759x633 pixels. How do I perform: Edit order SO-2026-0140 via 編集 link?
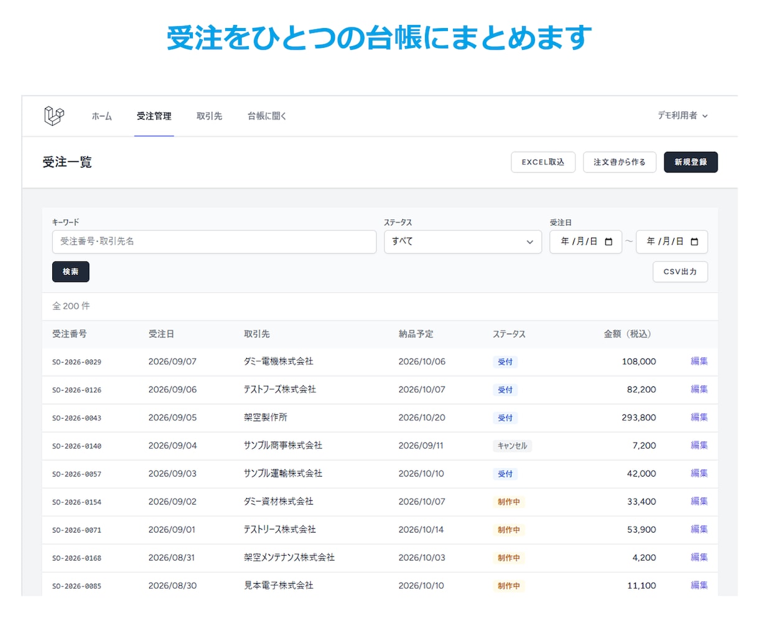[699, 445]
